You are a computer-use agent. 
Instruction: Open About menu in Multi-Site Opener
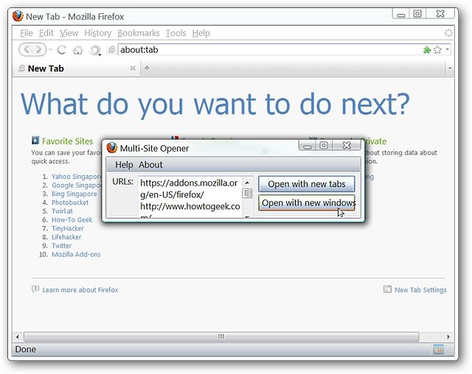point(150,165)
